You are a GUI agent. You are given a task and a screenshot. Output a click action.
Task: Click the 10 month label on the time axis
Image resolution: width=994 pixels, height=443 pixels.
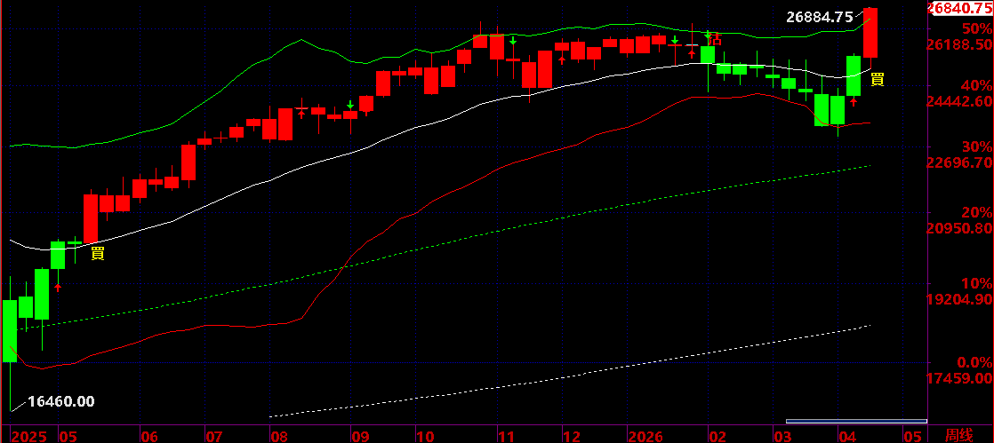tap(425, 436)
